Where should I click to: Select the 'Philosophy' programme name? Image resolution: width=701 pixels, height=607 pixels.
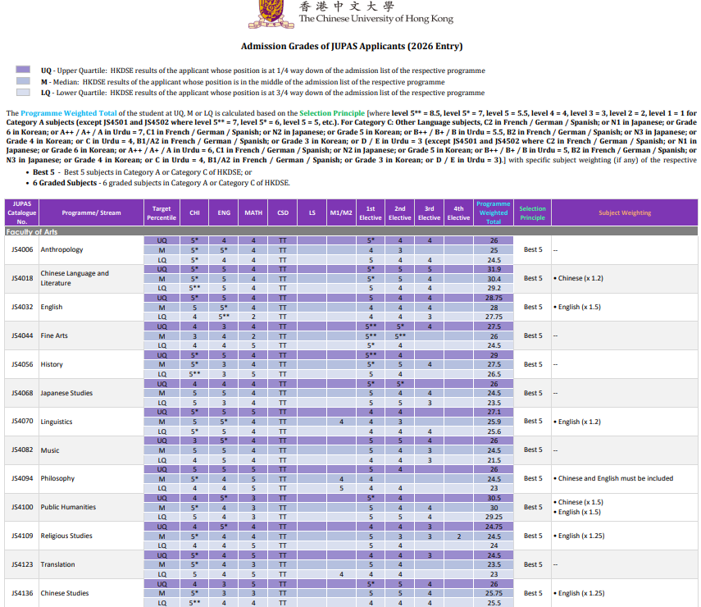[57, 478]
